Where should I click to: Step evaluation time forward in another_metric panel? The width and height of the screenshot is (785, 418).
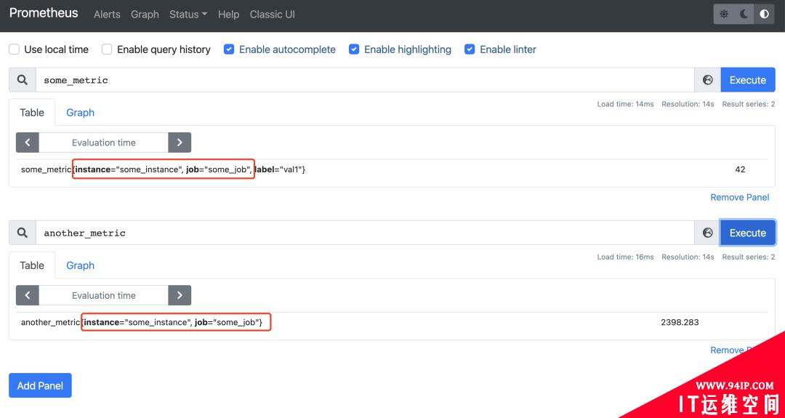click(x=180, y=295)
